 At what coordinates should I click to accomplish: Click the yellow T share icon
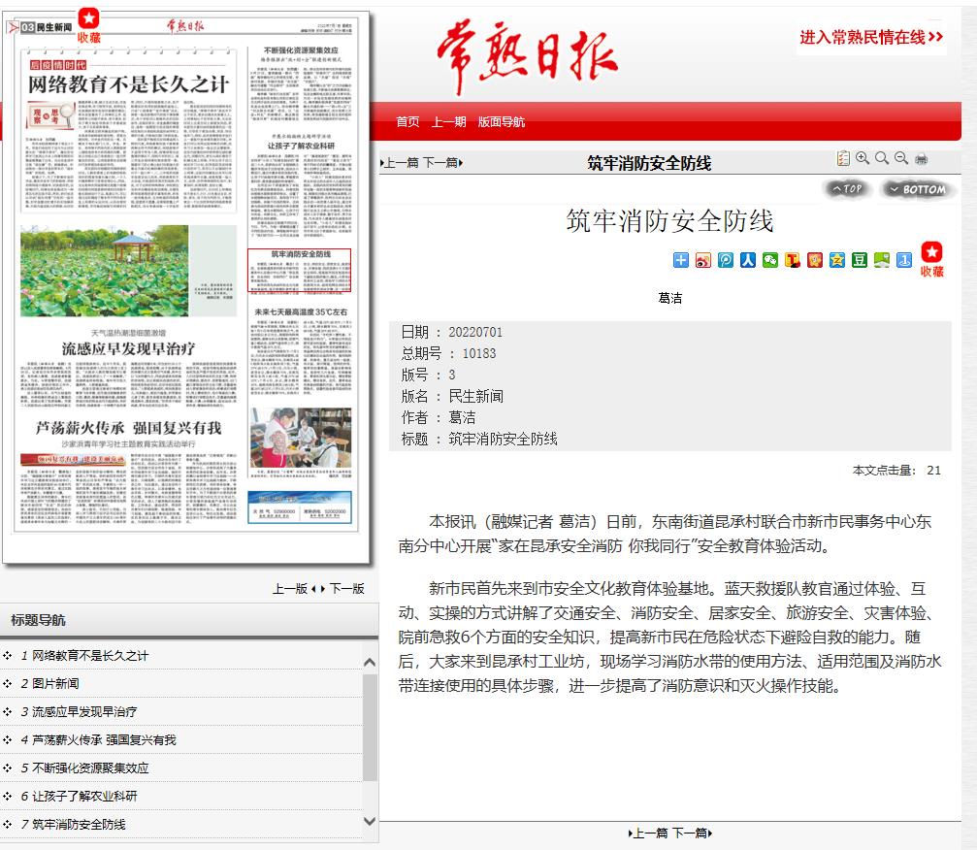click(793, 260)
